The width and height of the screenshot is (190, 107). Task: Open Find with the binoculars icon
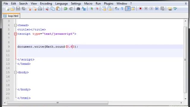point(78,9)
